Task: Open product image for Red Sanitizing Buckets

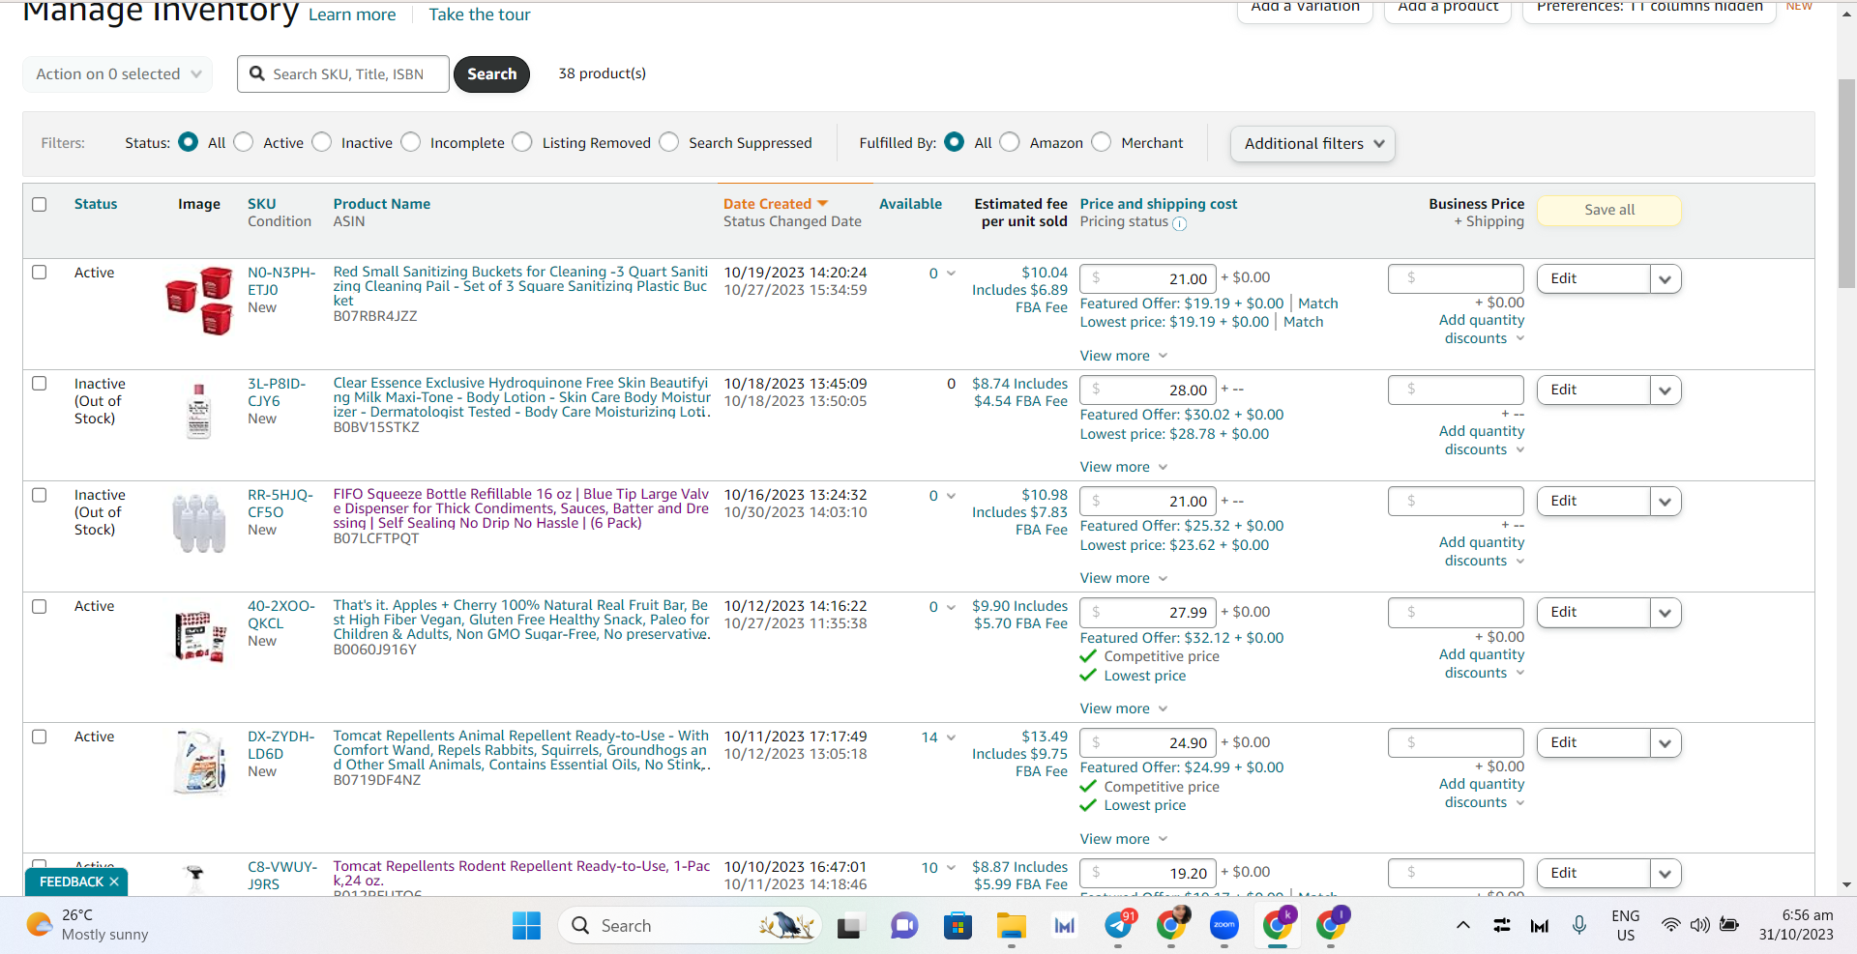Action: click(x=199, y=301)
